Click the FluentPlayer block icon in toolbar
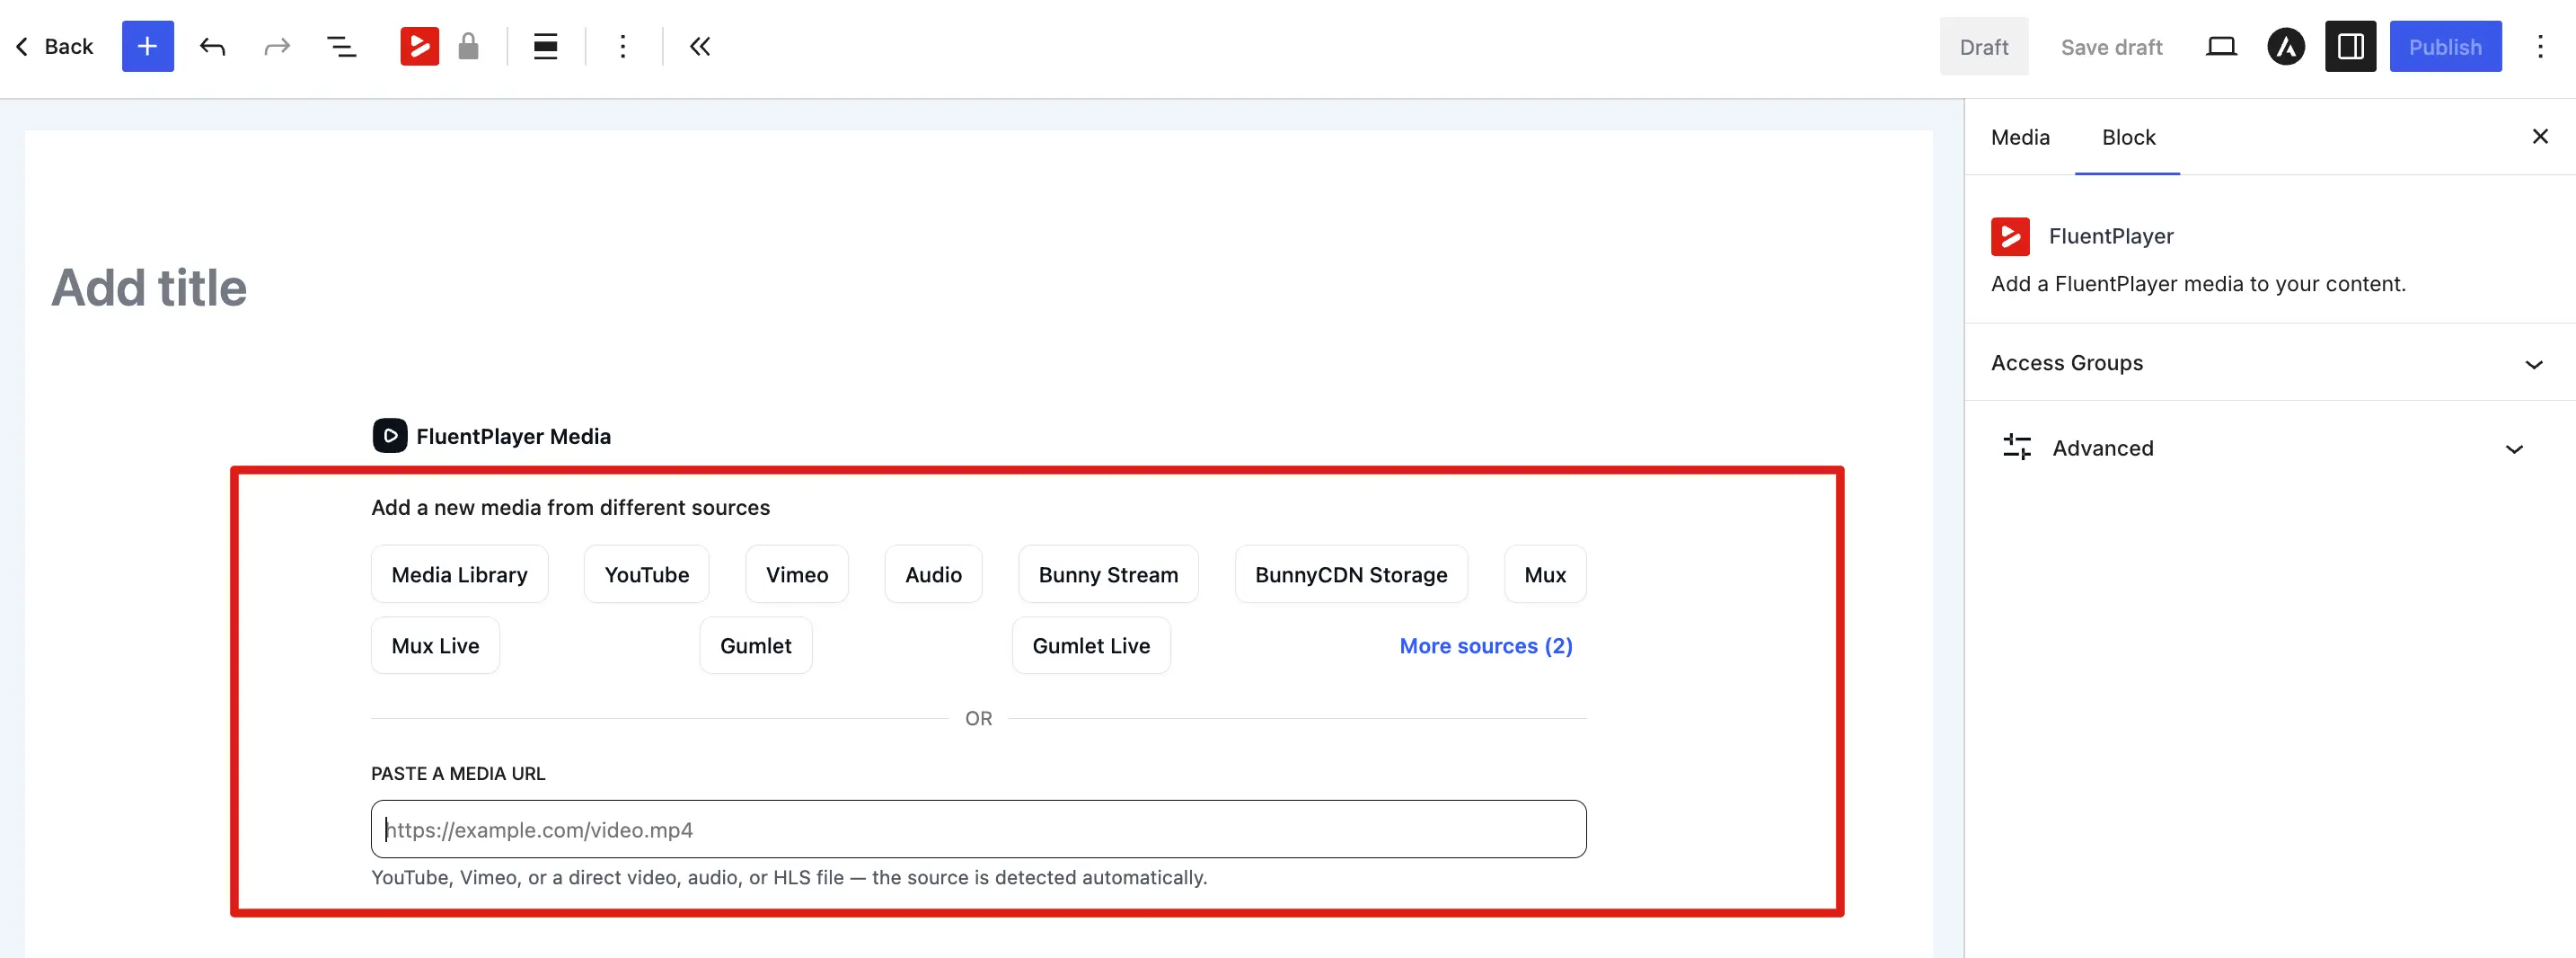The height and width of the screenshot is (958, 2576). (x=420, y=46)
